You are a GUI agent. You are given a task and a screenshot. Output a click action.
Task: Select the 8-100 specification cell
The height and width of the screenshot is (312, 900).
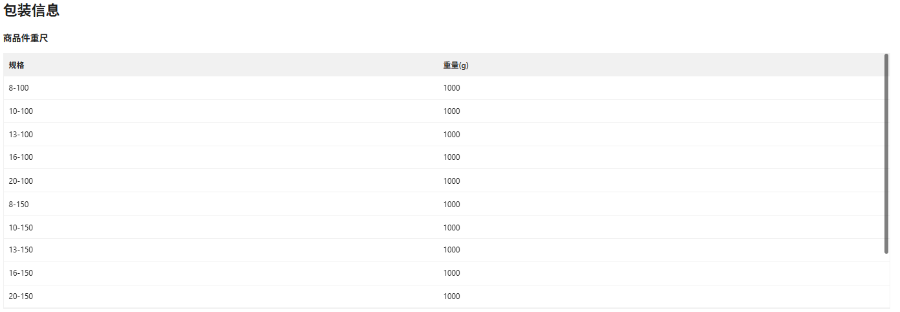[x=19, y=88]
